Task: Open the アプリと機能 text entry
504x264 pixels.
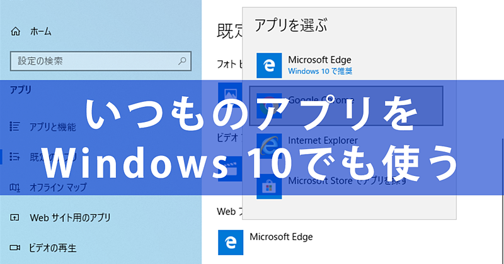Action: click(52, 127)
